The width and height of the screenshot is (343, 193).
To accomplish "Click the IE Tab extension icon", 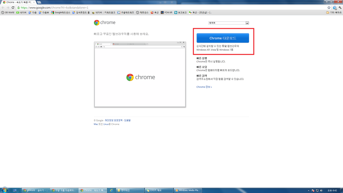I will click(x=335, y=8).
